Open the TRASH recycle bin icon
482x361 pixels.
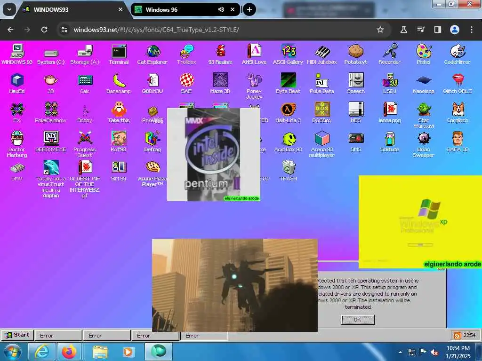pos(288,171)
